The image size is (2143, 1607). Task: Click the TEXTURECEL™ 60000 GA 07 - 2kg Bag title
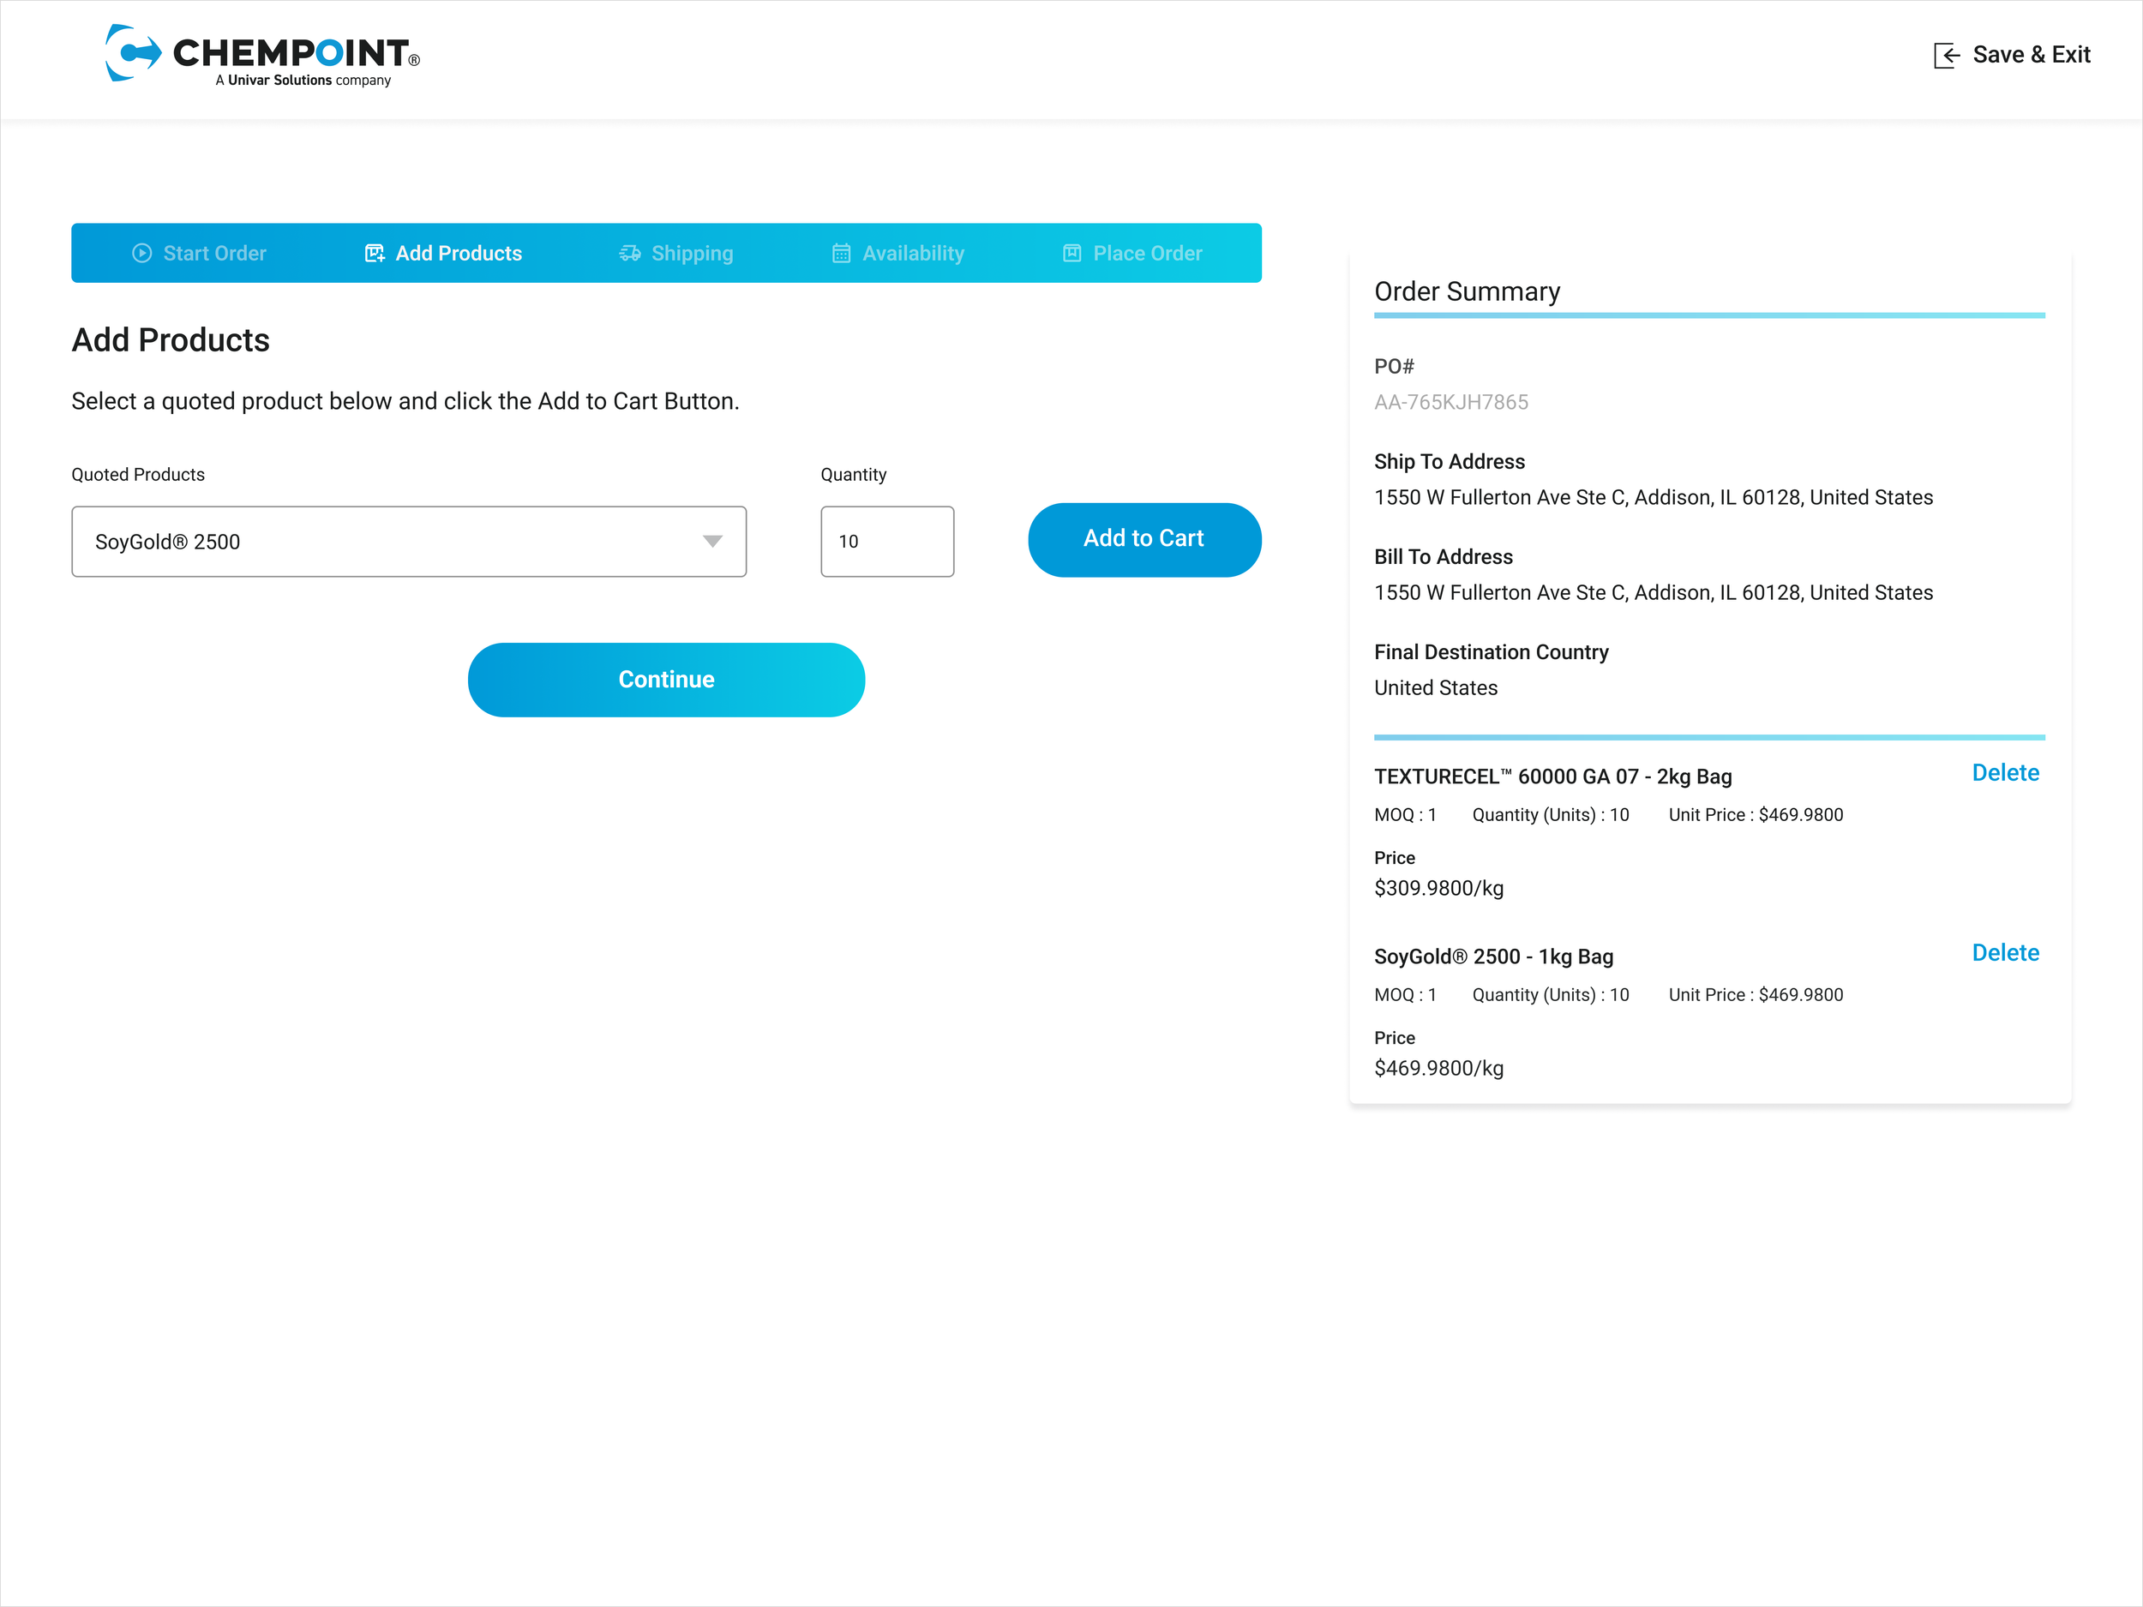click(x=1553, y=777)
